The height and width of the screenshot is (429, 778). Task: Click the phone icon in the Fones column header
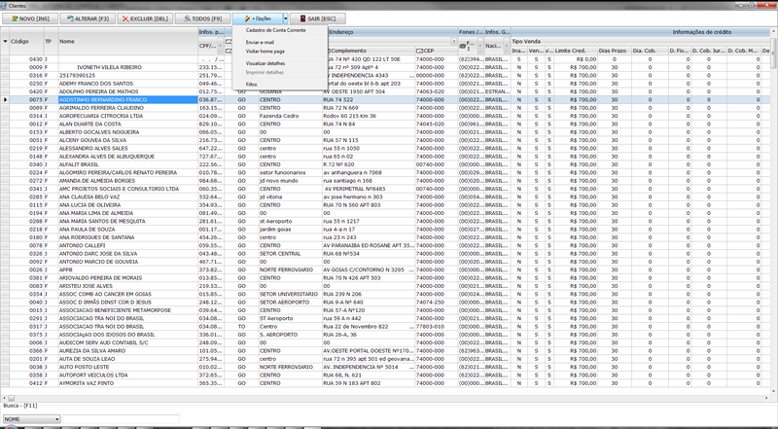tap(462, 45)
